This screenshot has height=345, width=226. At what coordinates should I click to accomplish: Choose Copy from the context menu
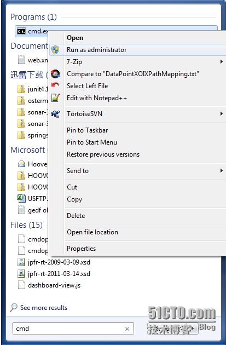74,199
